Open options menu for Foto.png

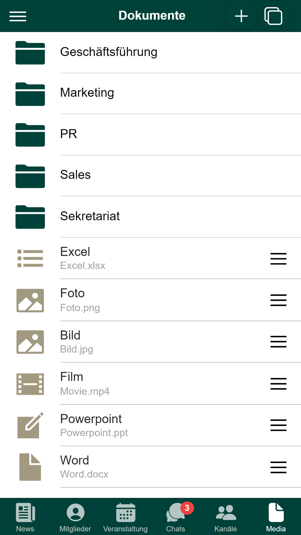tap(278, 300)
